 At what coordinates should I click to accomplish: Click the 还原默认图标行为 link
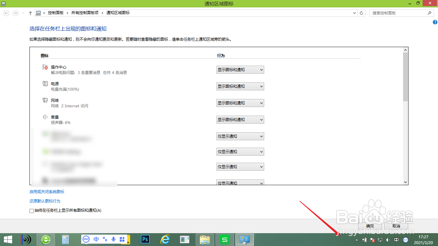pyautogui.click(x=45, y=201)
